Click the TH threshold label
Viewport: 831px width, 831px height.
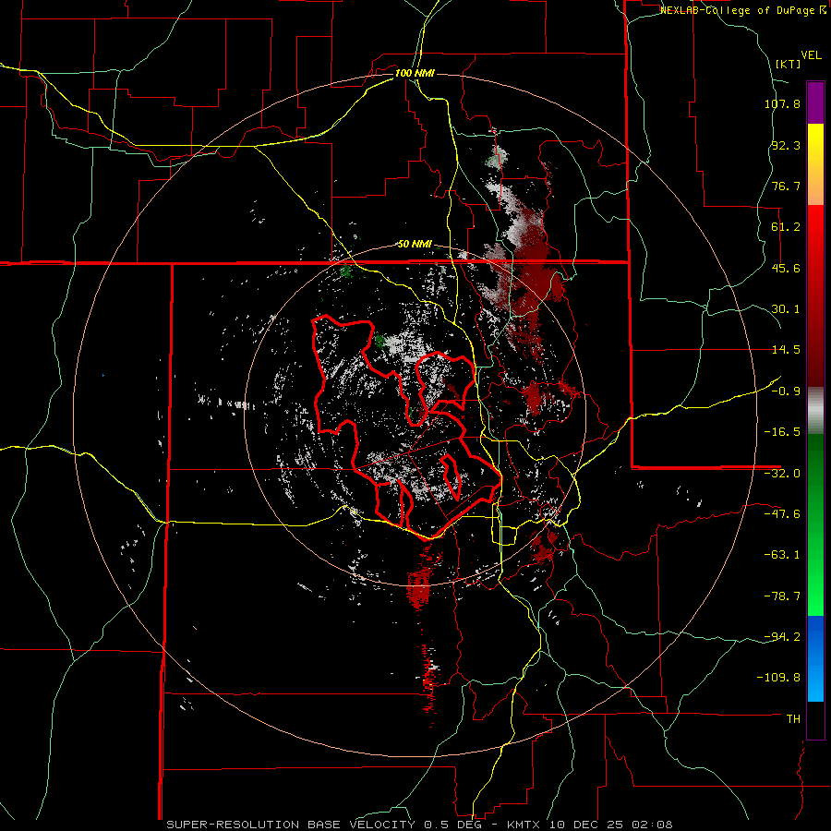pyautogui.click(x=793, y=718)
